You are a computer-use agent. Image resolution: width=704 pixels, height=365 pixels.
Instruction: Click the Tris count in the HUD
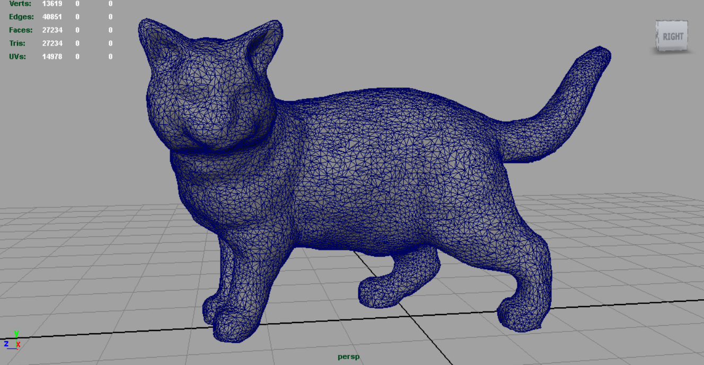(x=52, y=43)
